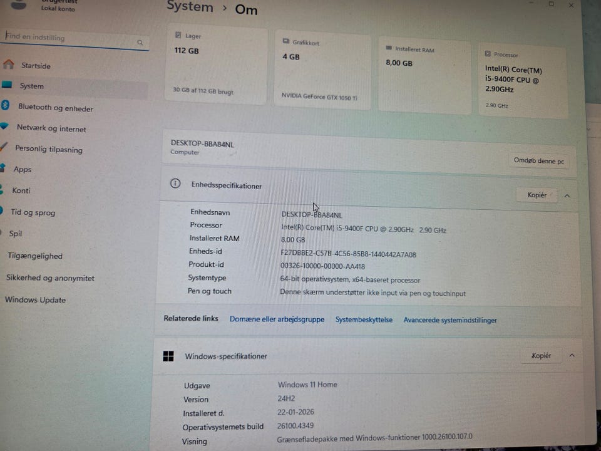Collapse the Windows-specifikationer section chevron

tap(572, 356)
